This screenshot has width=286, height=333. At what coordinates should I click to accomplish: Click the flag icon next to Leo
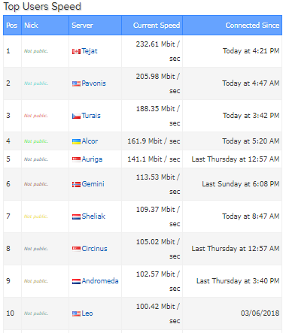point(76,313)
